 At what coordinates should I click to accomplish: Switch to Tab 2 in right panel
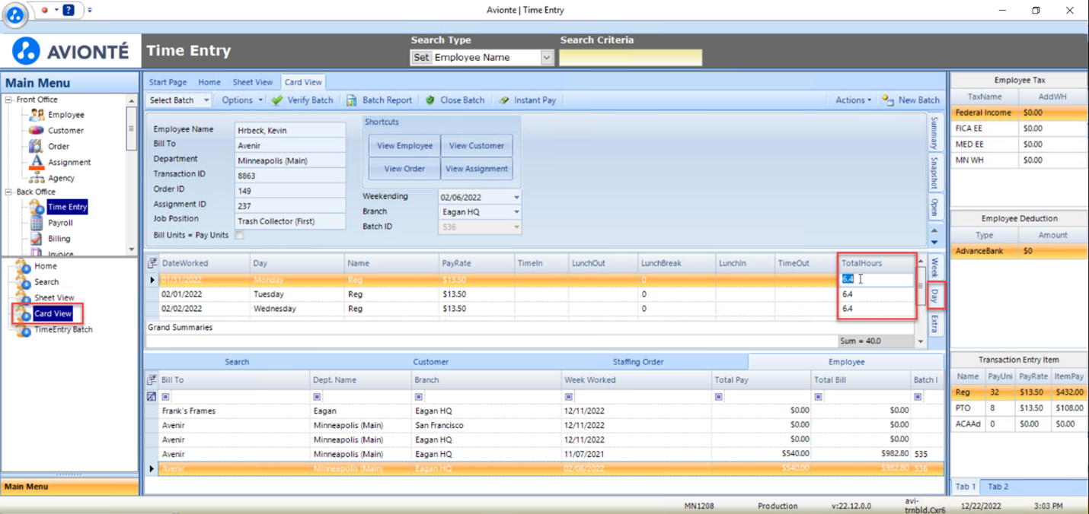[998, 487]
